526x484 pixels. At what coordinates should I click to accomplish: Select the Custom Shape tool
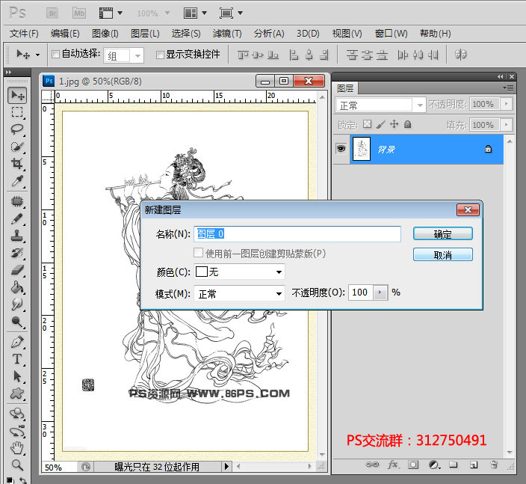coord(17,393)
